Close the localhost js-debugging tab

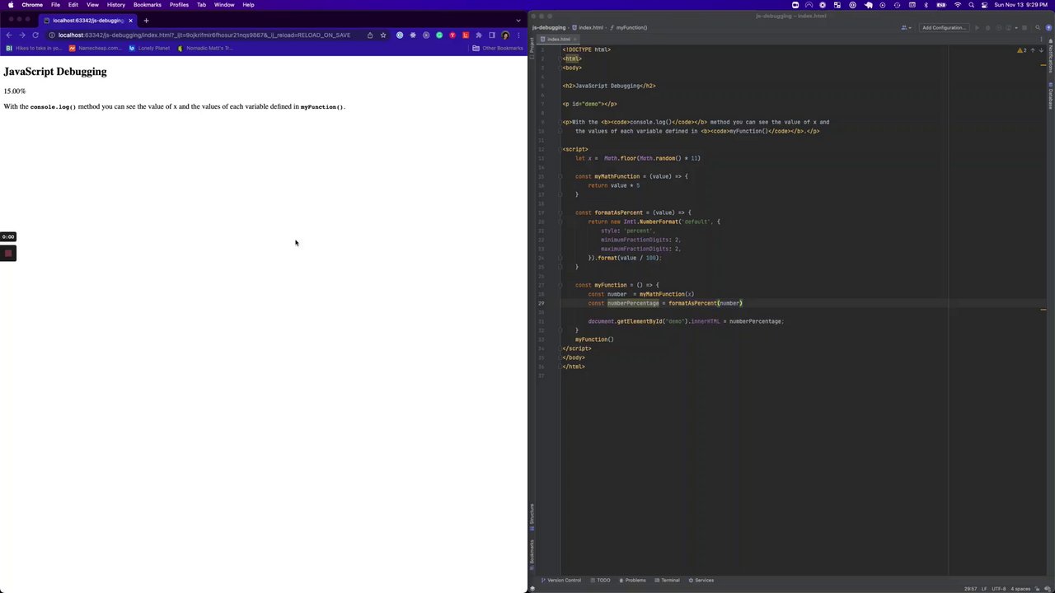(130, 20)
